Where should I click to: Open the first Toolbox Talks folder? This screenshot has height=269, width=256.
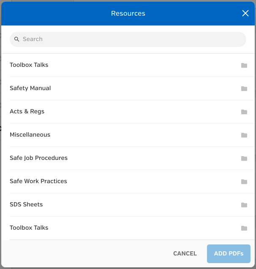pyautogui.click(x=132, y=65)
